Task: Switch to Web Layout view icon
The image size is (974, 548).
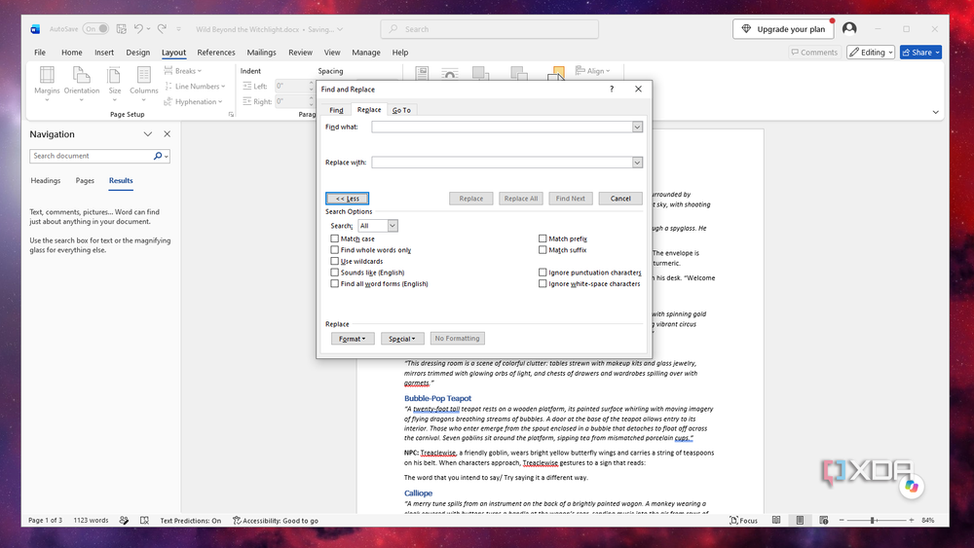Action: pyautogui.click(x=824, y=520)
